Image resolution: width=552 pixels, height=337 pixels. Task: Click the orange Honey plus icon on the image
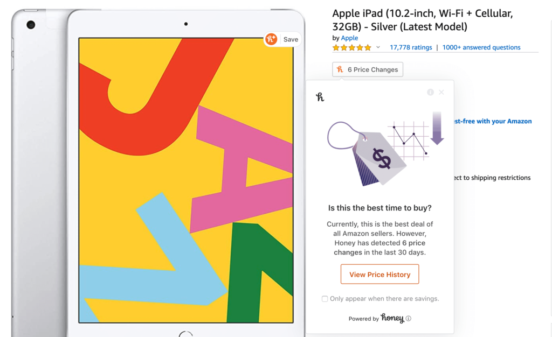271,39
